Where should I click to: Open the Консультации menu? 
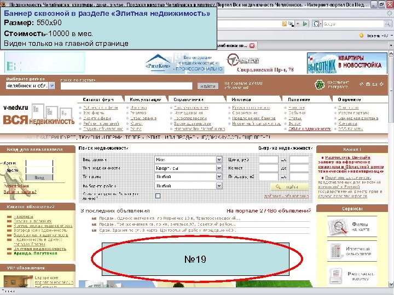[x=145, y=99]
